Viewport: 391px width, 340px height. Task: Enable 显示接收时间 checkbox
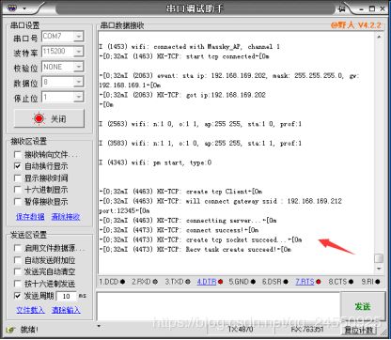click(18, 178)
